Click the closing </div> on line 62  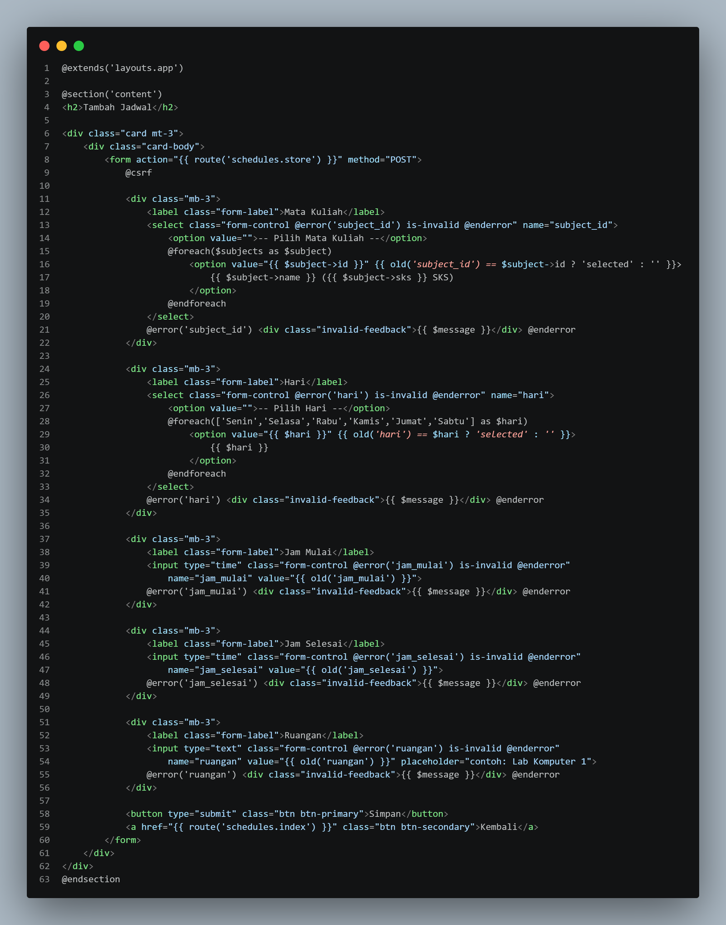point(78,866)
